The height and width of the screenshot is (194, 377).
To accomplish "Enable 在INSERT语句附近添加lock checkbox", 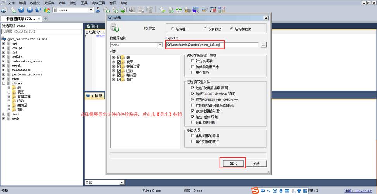I will [x=192, y=105].
